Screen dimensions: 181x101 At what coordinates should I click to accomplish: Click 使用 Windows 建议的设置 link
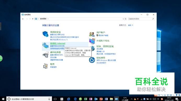click(106, 60)
